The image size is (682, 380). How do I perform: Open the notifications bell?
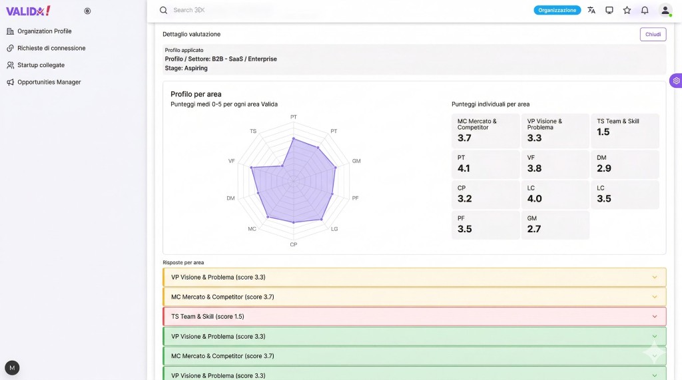pos(645,11)
